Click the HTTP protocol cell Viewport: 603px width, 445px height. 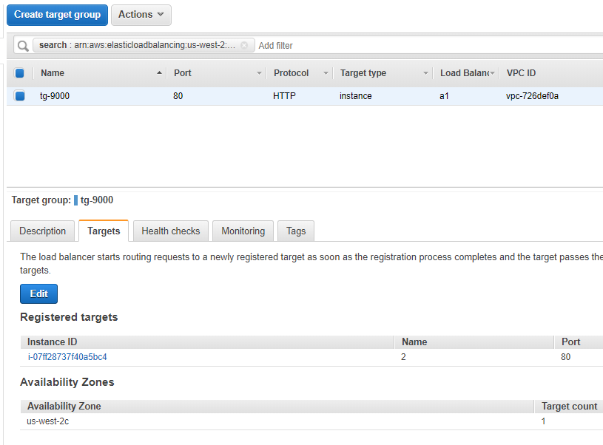click(284, 96)
